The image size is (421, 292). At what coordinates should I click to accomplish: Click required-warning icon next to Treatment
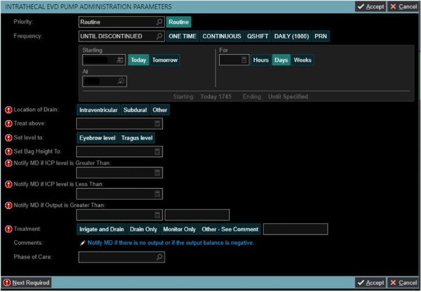click(x=9, y=229)
